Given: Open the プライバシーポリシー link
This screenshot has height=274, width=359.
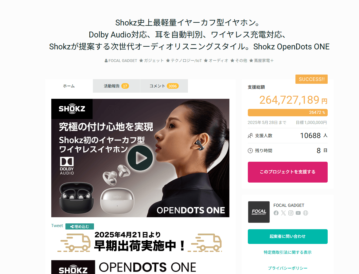Looking at the screenshot, I should pos(287,268).
